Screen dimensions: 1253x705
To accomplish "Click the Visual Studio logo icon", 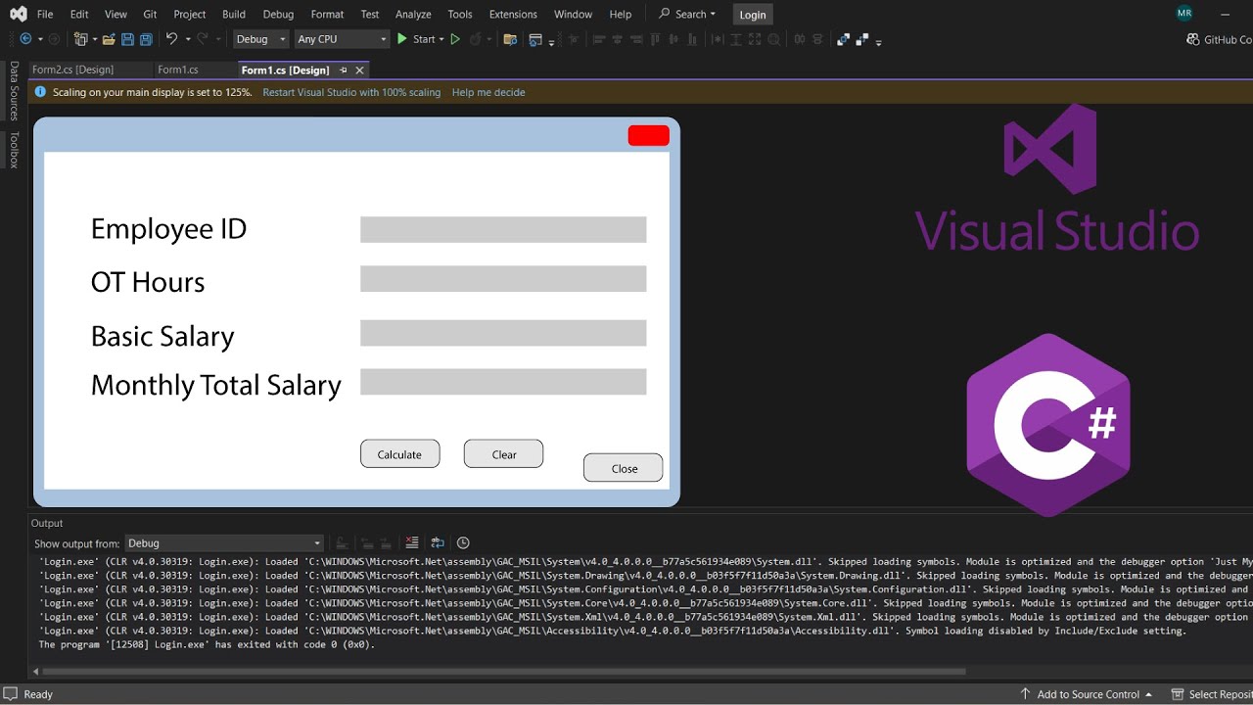I will click(19, 14).
